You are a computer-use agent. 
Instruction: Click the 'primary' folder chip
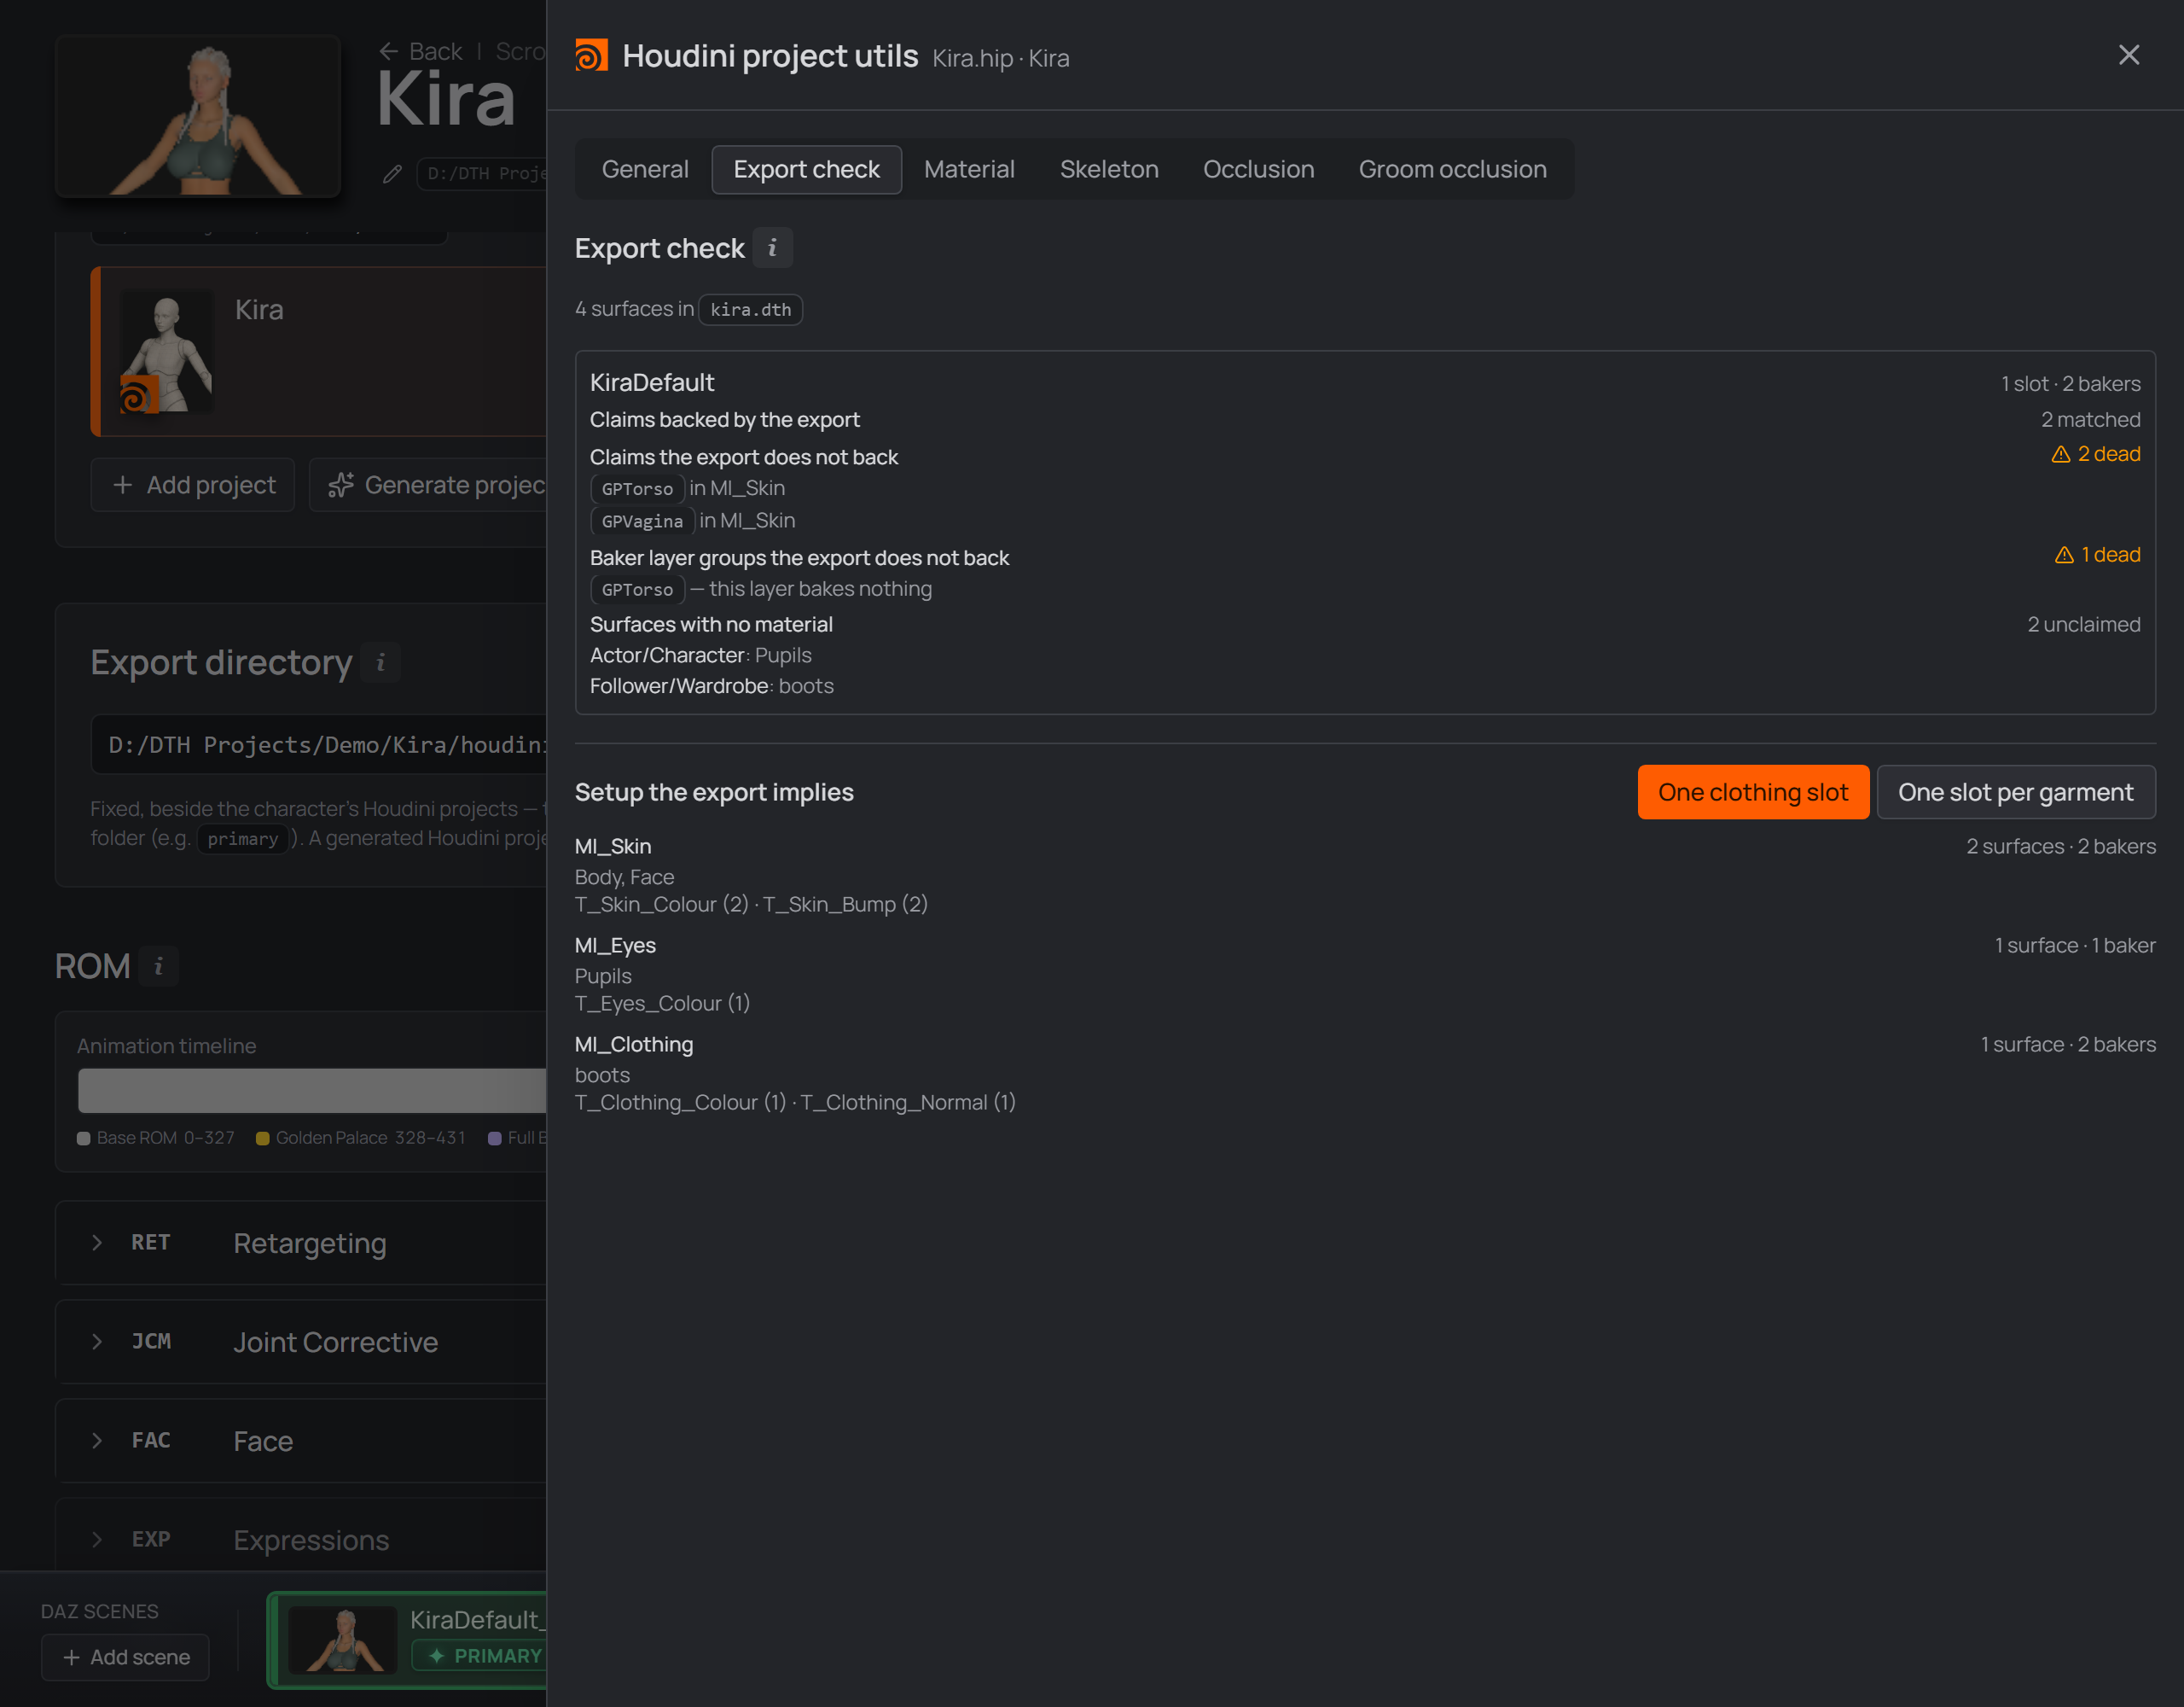tap(242, 838)
